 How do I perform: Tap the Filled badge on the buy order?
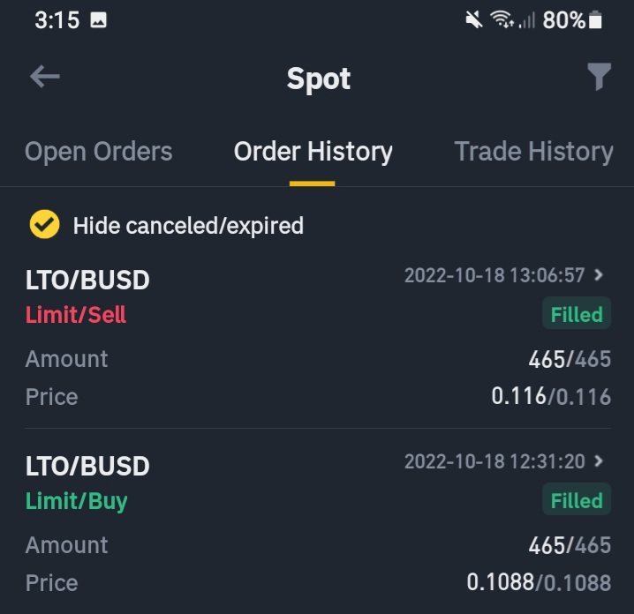(577, 499)
